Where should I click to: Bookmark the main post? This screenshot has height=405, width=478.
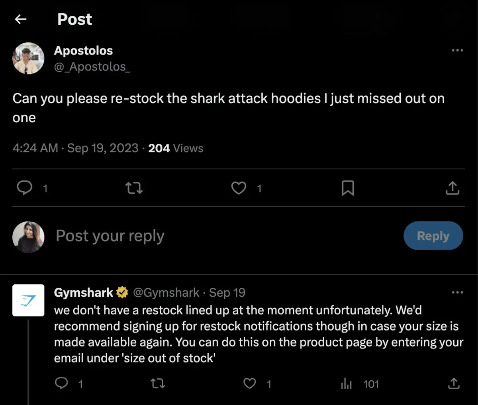pos(348,188)
